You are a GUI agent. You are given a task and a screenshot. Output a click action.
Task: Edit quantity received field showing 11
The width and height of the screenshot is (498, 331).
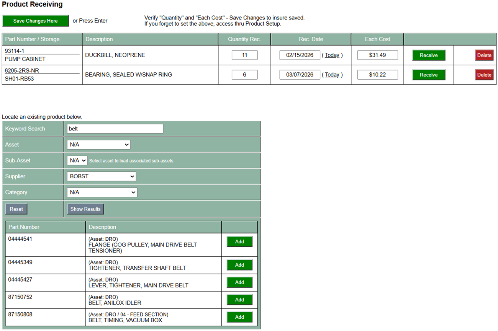pyautogui.click(x=244, y=55)
